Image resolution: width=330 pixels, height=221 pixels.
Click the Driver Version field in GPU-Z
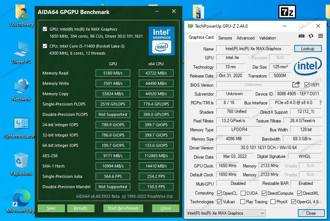pyautogui.click(x=269, y=148)
